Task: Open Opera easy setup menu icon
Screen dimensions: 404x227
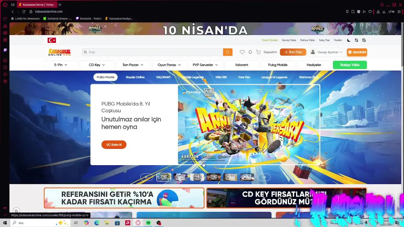Action: pyautogui.click(x=400, y=12)
